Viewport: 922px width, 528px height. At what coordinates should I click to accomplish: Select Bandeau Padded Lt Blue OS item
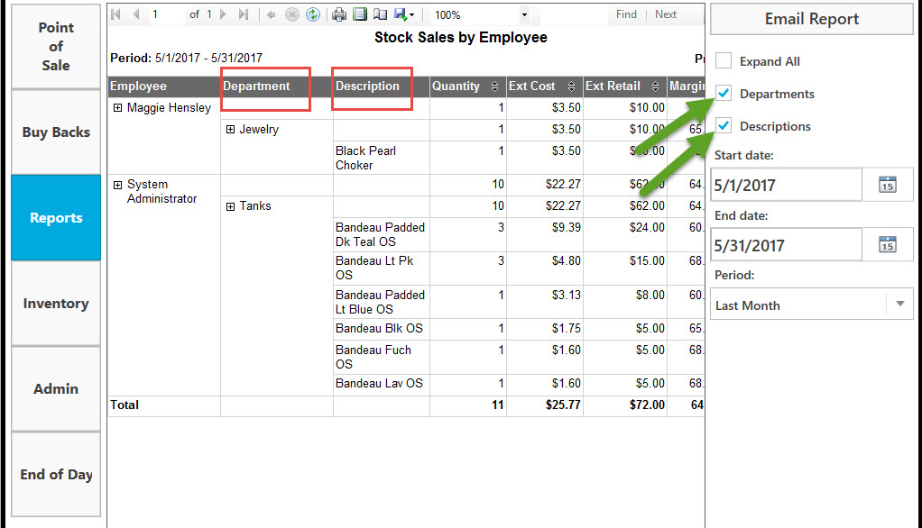pos(380,302)
